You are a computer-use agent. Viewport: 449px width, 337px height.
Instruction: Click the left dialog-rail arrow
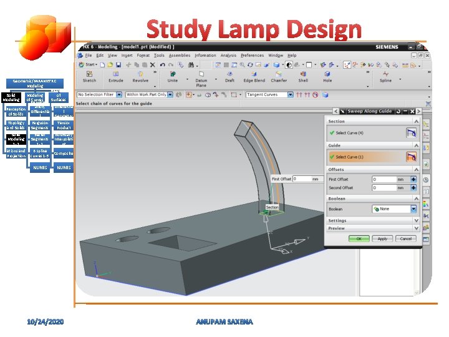pyautogui.click(x=336, y=111)
